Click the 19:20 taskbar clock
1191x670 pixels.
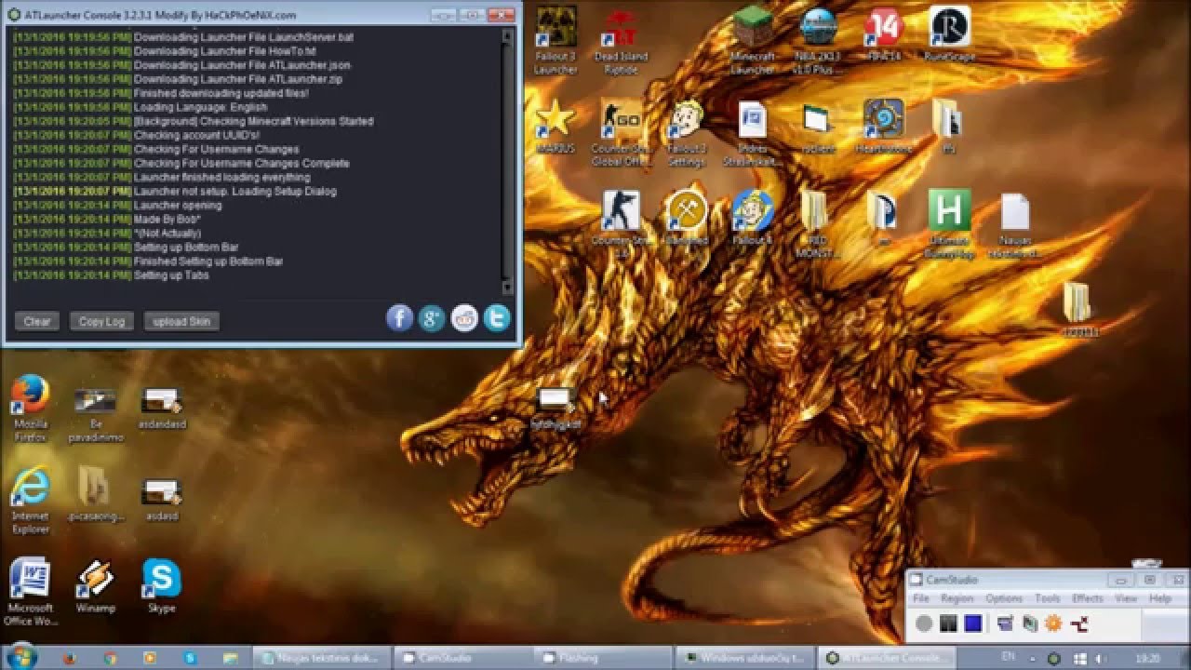click(1147, 658)
